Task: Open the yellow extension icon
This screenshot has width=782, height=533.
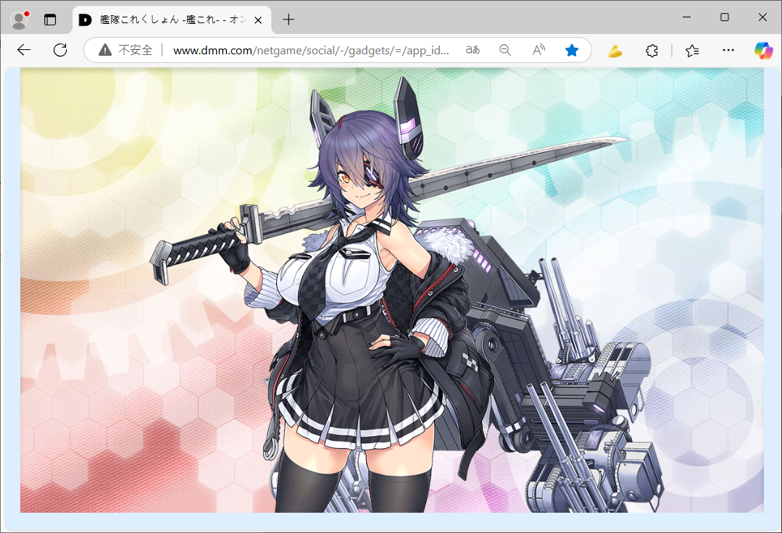Action: point(615,50)
